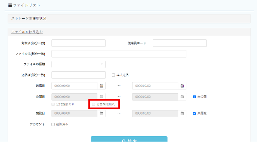Collapse the ファイルを絞り込む section link
257x142 pixels.
[x=27, y=32]
